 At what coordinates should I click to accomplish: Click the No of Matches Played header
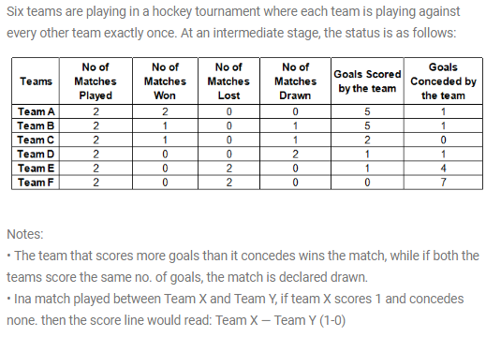click(96, 81)
